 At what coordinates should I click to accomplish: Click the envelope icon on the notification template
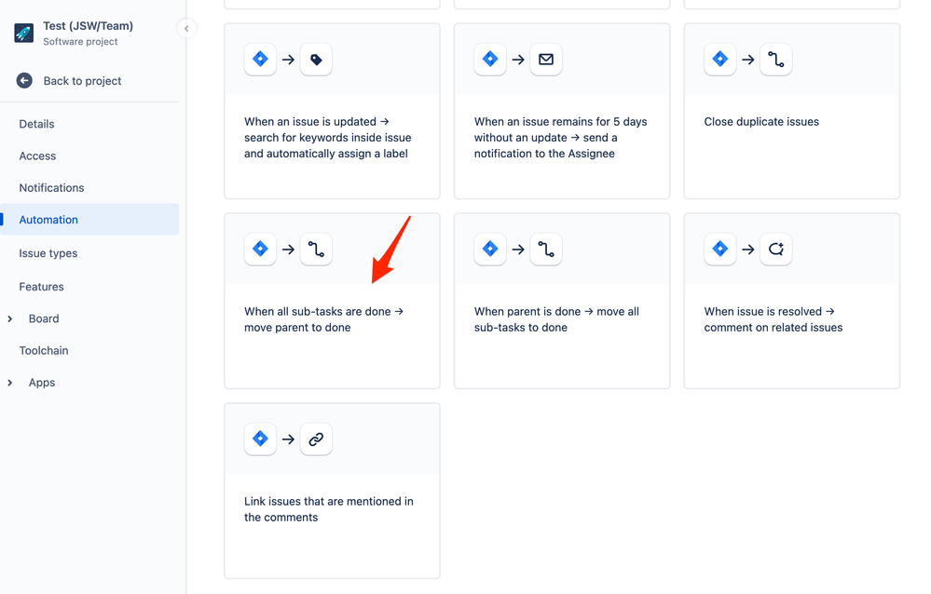tap(546, 59)
